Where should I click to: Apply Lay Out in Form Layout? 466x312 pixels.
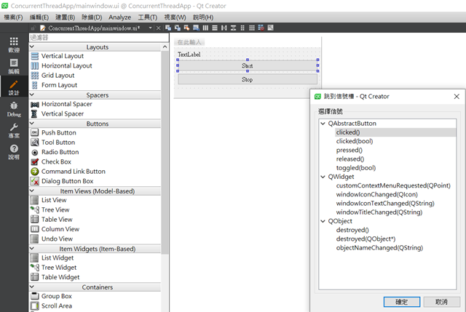pos(242,28)
